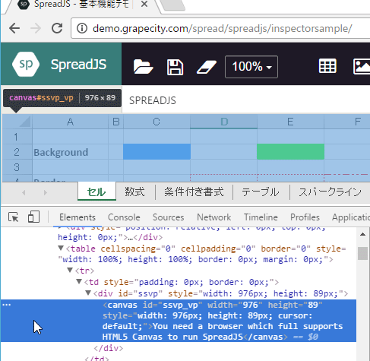Click the site info icon in address bar
The height and width of the screenshot is (361, 370).
82,28
